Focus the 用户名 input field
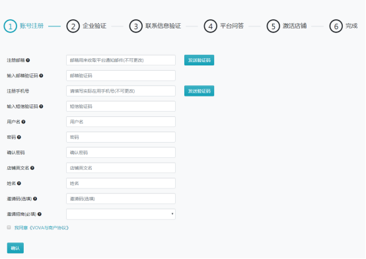 [x=121, y=122]
